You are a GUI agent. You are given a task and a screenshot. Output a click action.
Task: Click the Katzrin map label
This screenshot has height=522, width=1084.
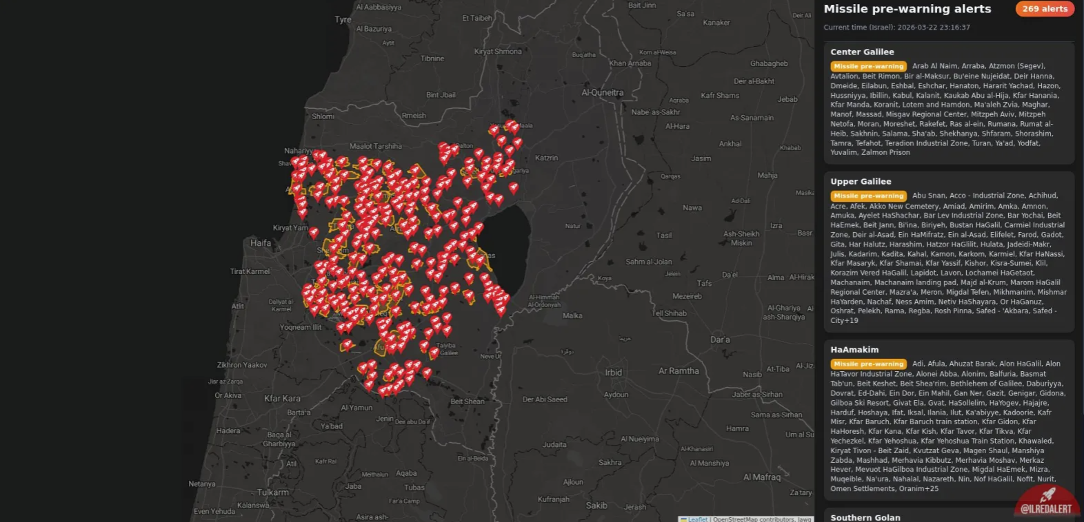coord(546,158)
